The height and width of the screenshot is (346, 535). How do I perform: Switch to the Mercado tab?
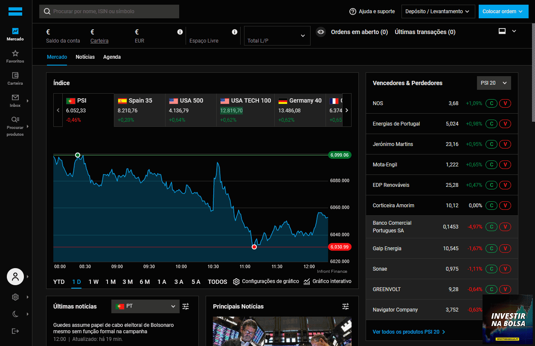(57, 57)
